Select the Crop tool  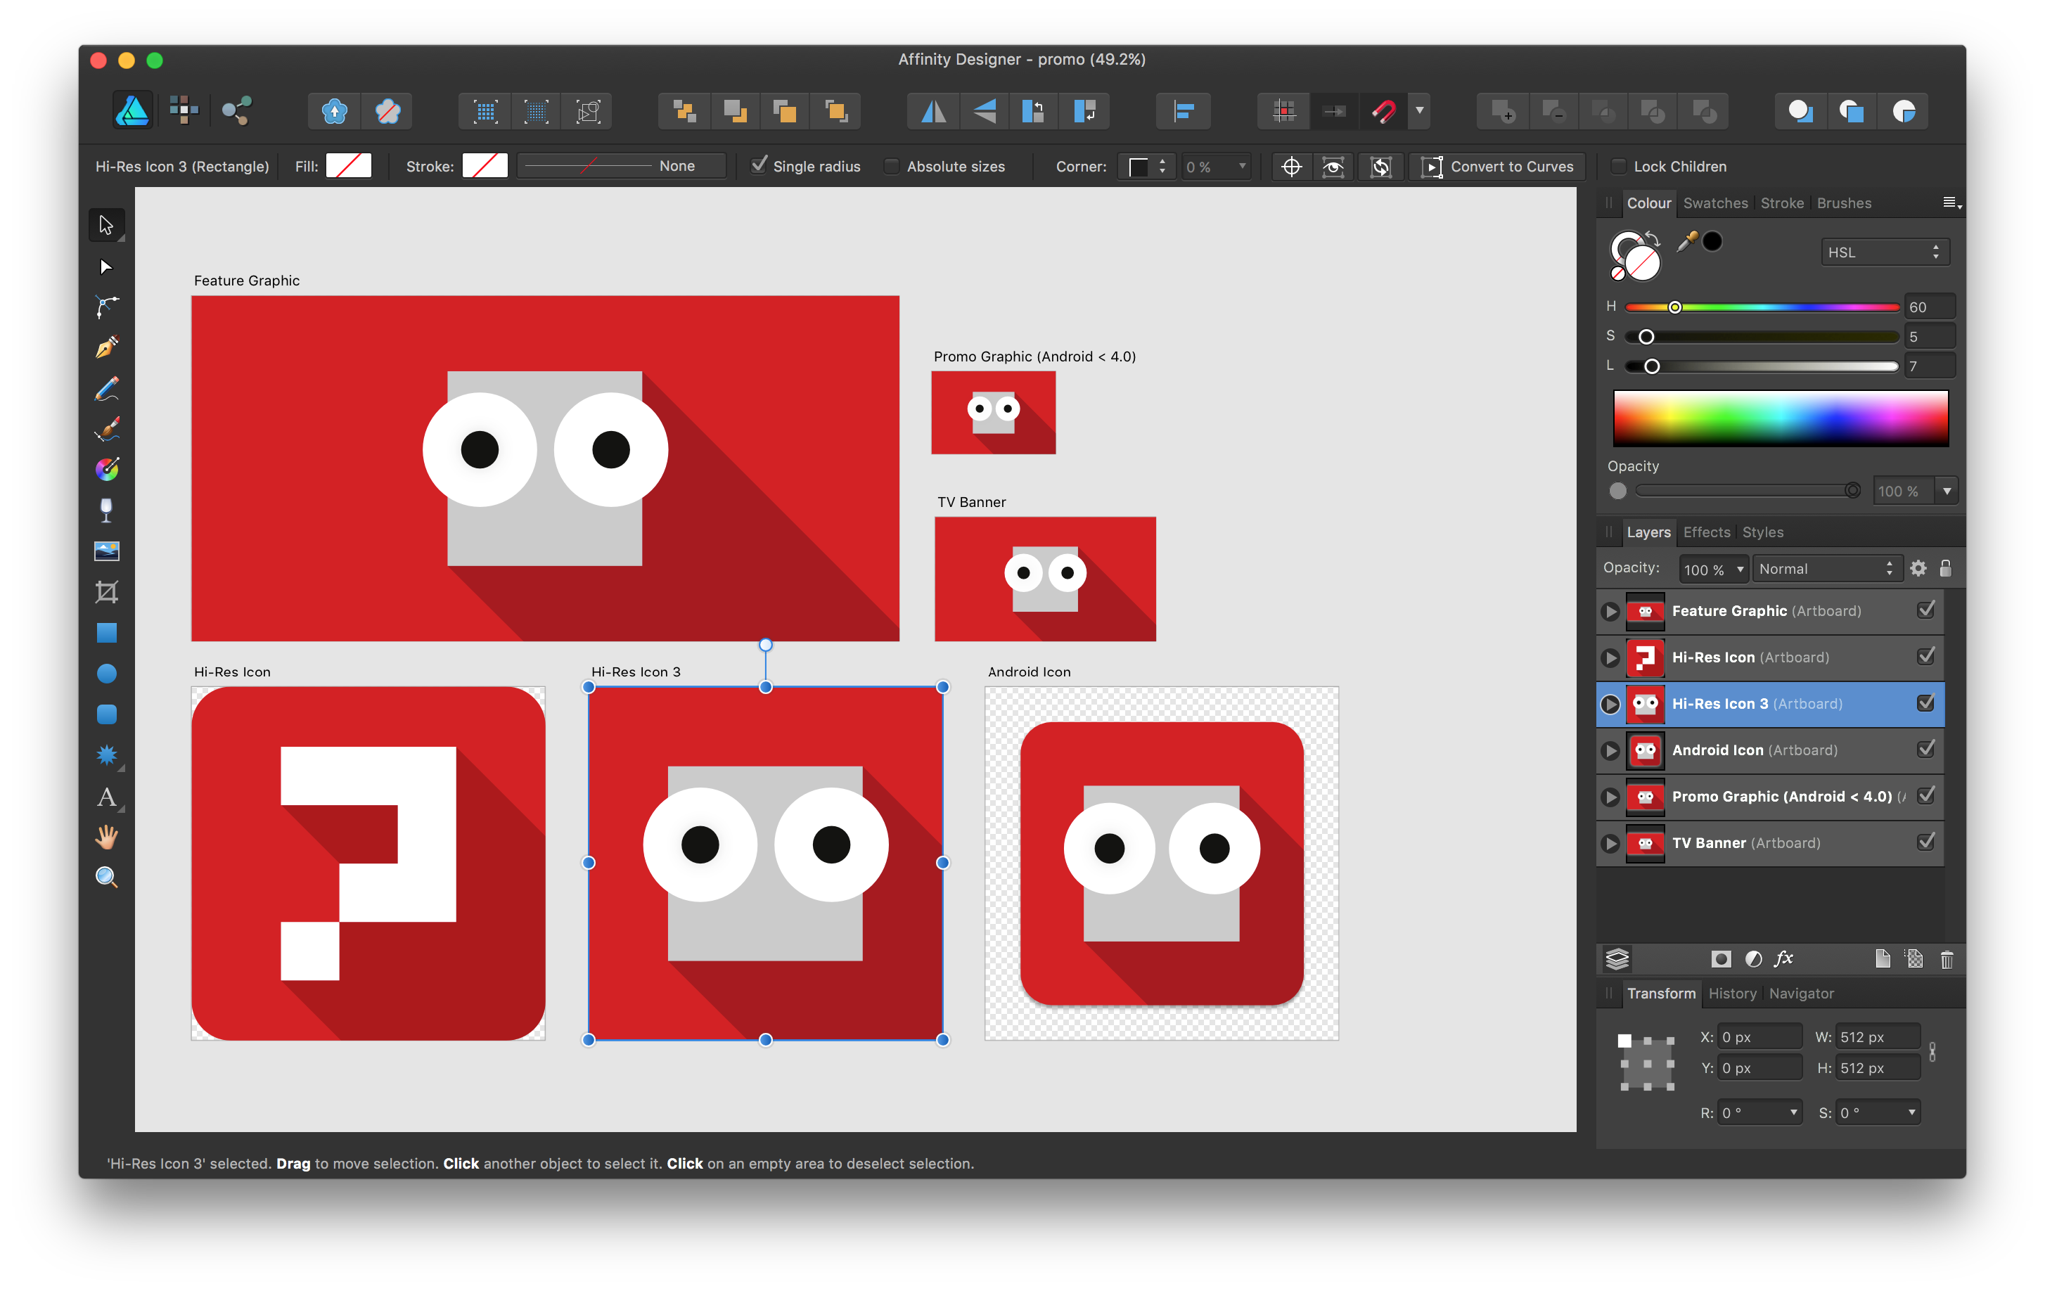[106, 592]
